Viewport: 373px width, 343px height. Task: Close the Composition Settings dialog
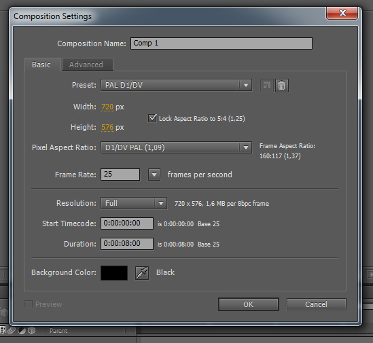[x=342, y=13]
